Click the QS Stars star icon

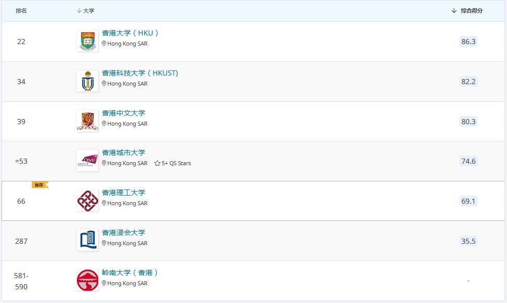(x=157, y=163)
